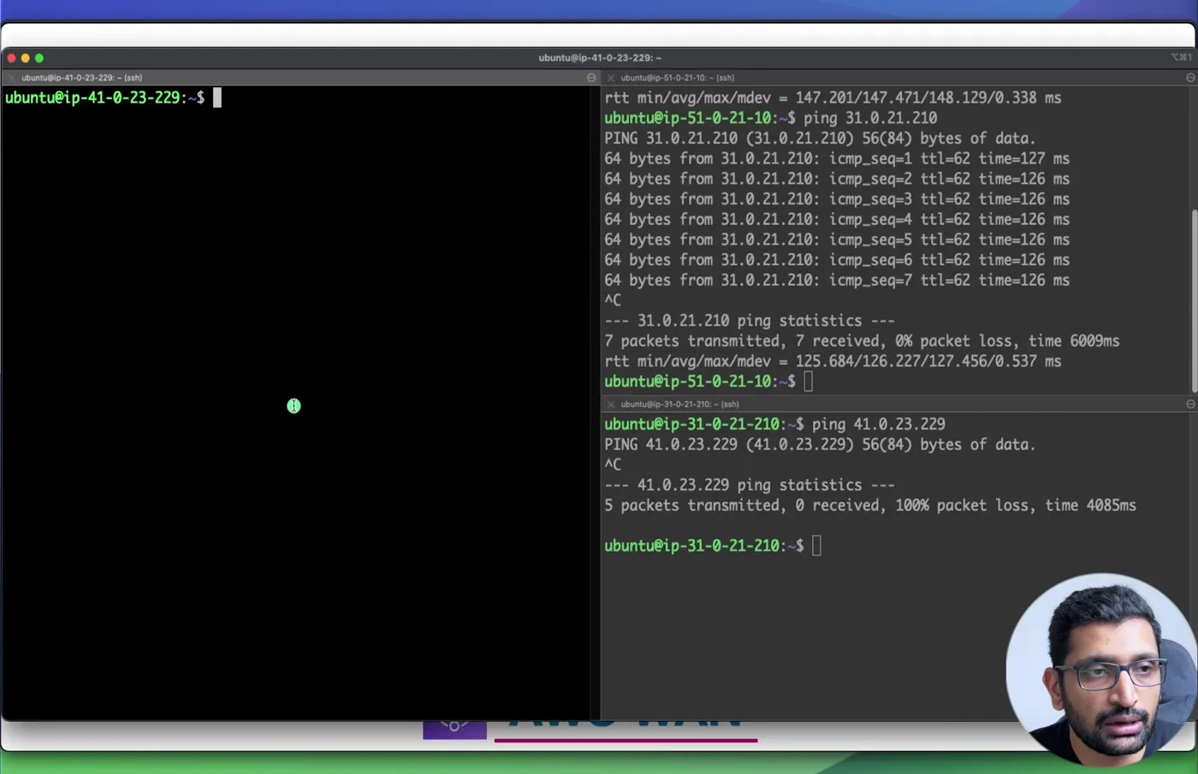Close the ip-51-0-21-10 ssh pane
The width and height of the screenshot is (1198, 774).
(x=611, y=78)
